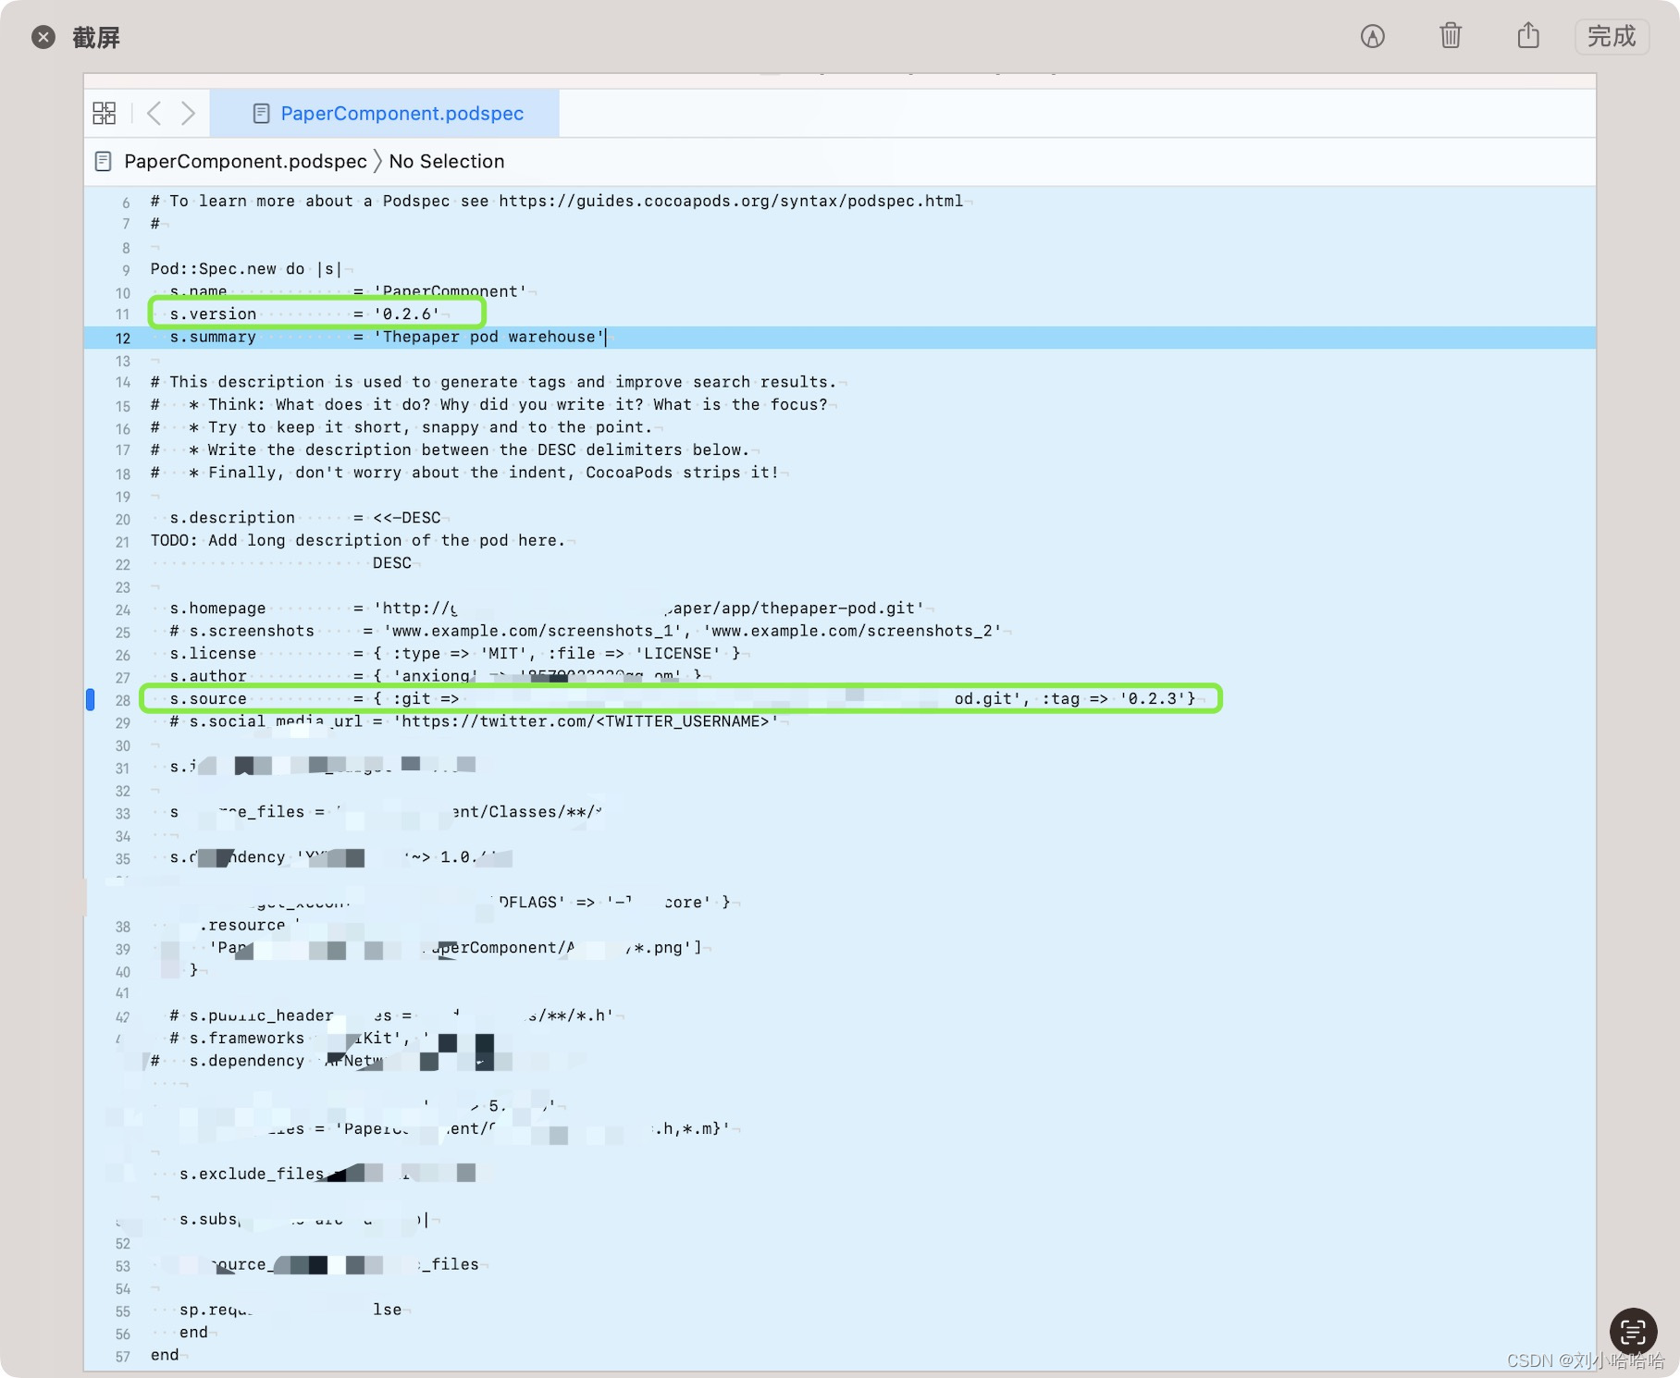
Task: Open the No Selection jump bar menu
Action: pos(447,161)
